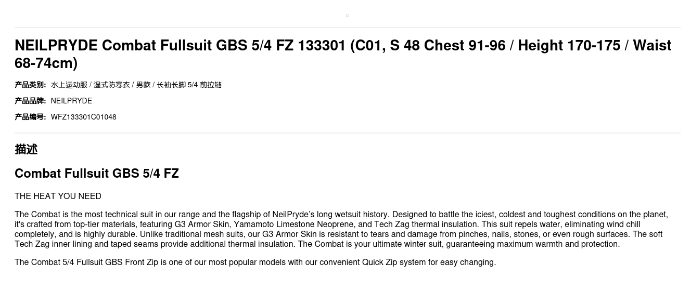Click product code WFZ133301C01048
This screenshot has width=691, height=291.
(83, 117)
